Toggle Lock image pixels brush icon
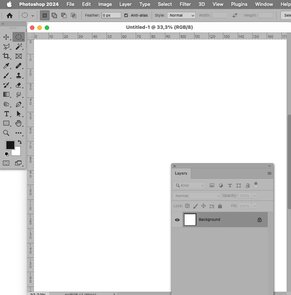This screenshot has width=291, height=295. tap(196, 206)
